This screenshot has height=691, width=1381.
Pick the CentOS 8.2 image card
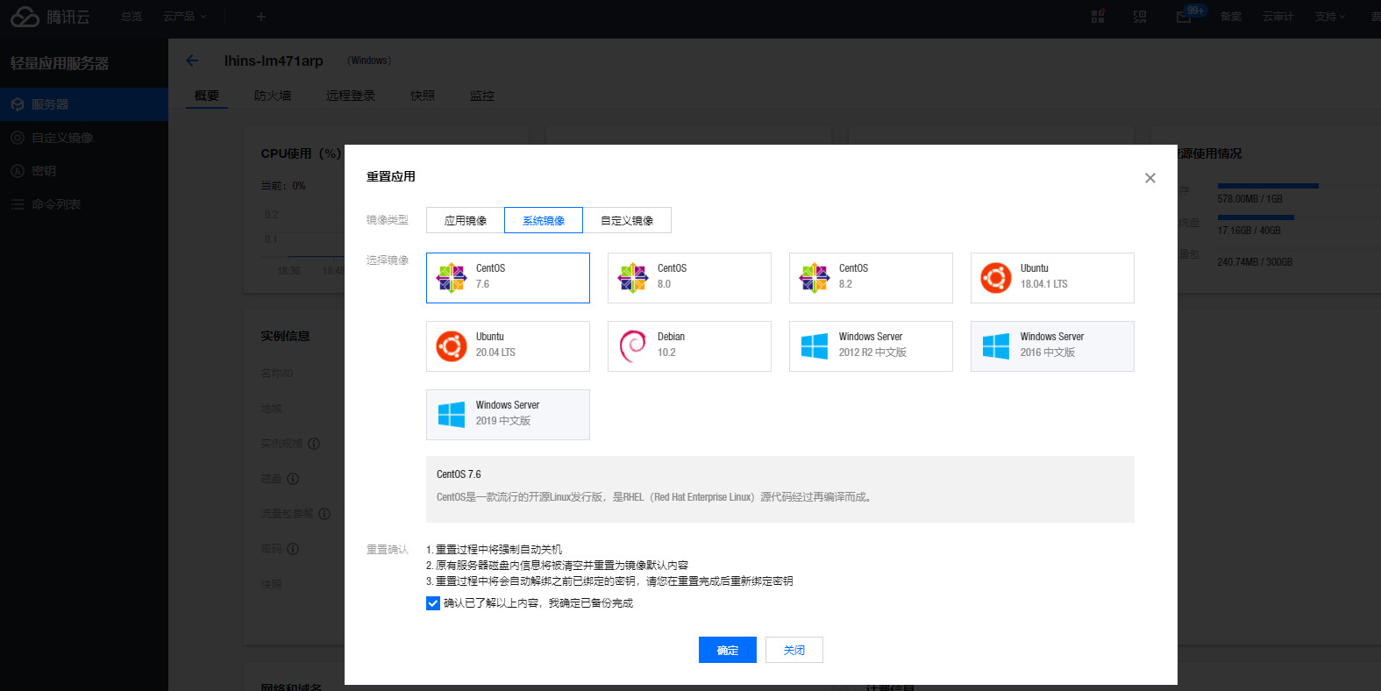(x=871, y=278)
